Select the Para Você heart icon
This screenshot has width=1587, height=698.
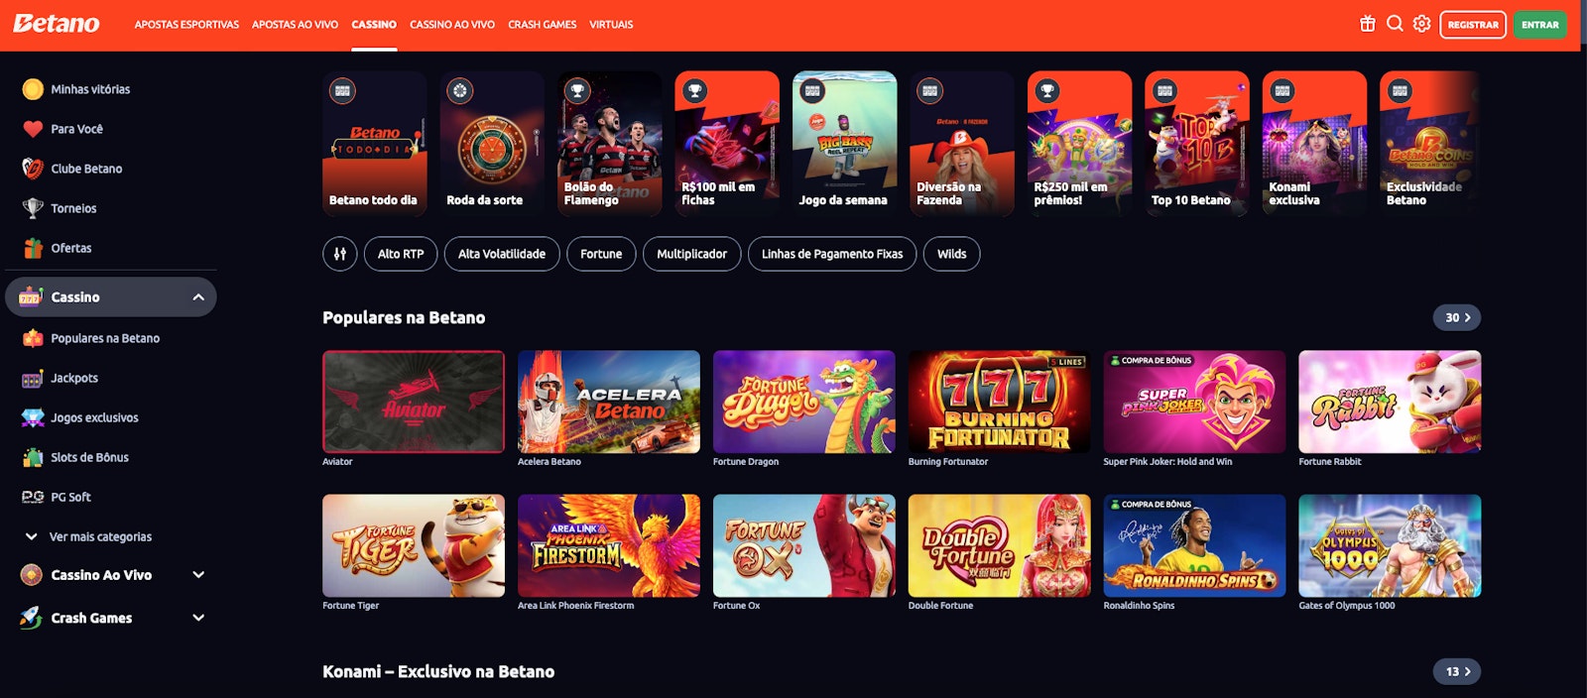point(33,129)
